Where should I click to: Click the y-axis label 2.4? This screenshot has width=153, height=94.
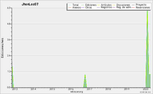(9, 56)
